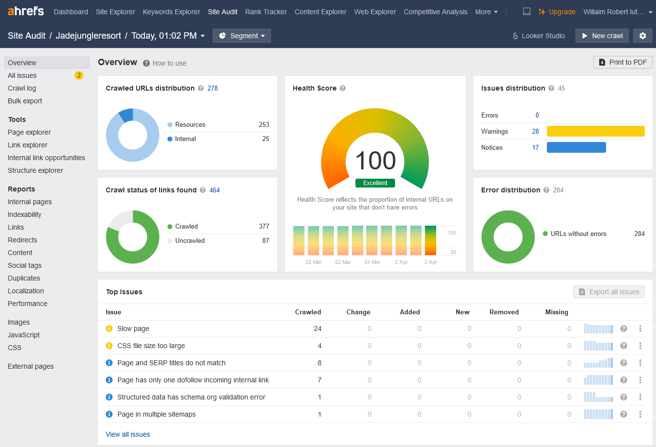
Task: Open more options for Page and SERP titles row
Action: coord(640,363)
